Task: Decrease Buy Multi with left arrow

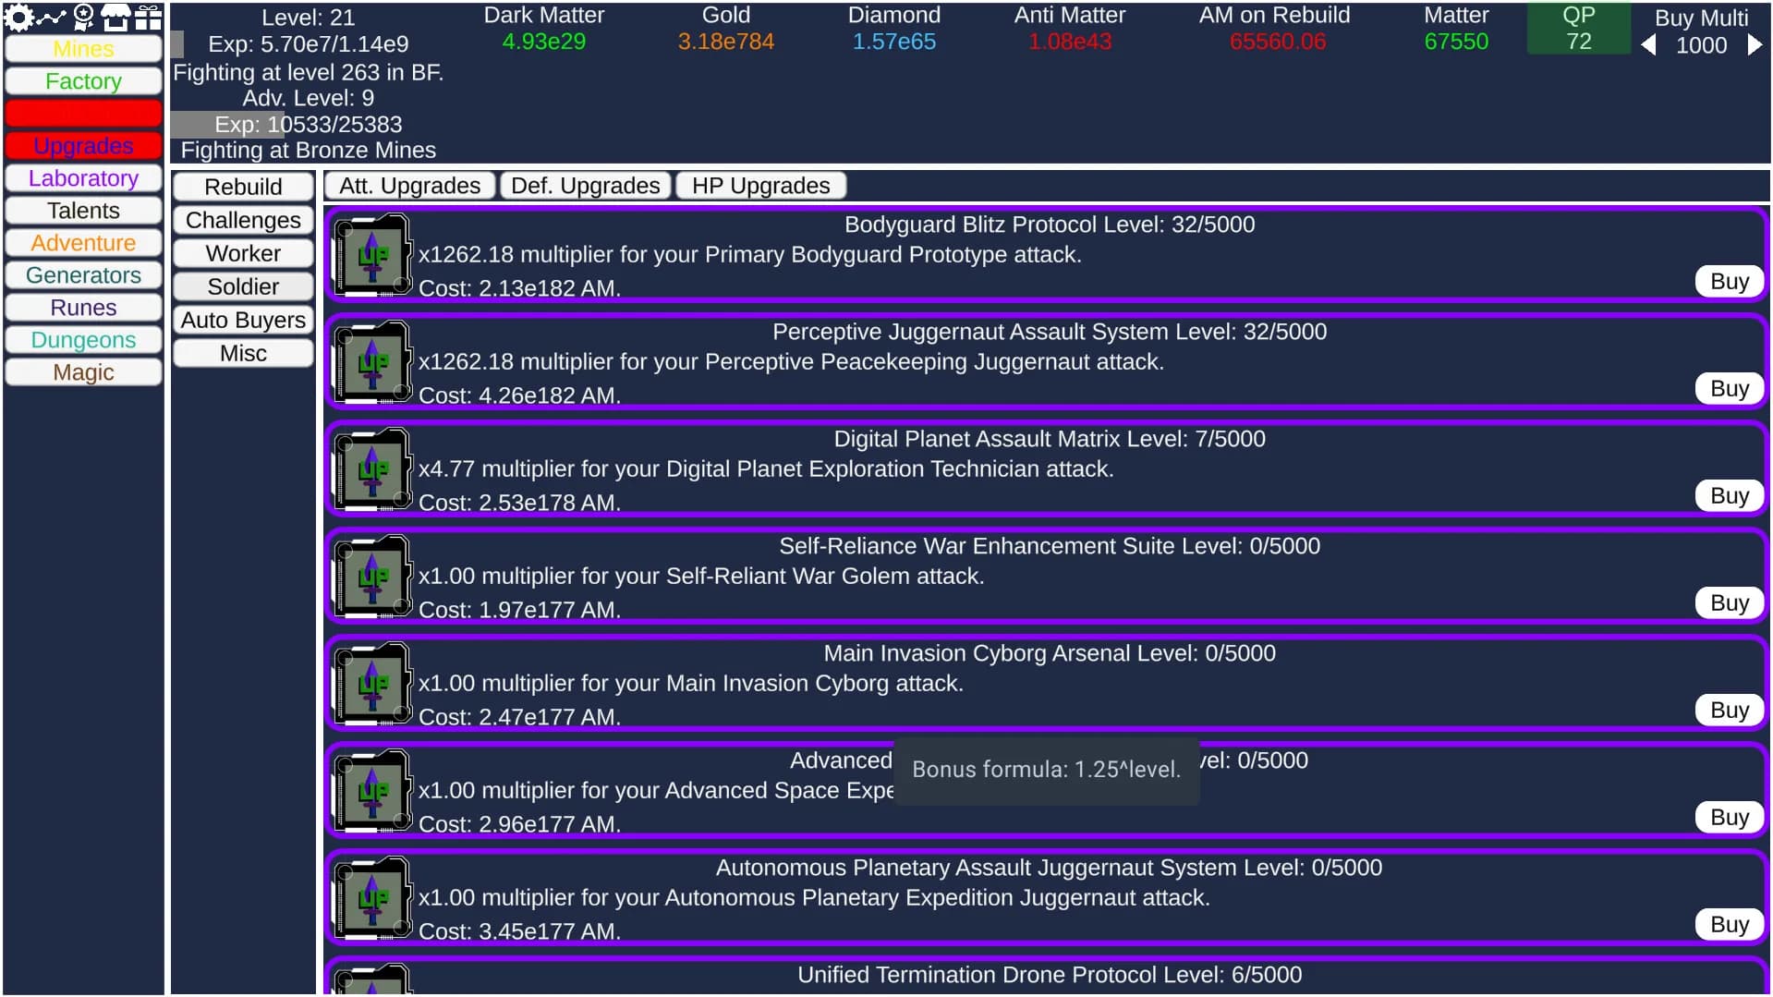Action: (x=1649, y=45)
